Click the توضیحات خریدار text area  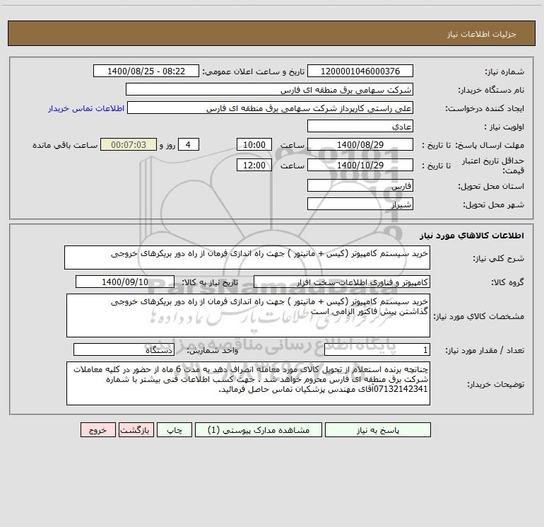[x=248, y=383]
